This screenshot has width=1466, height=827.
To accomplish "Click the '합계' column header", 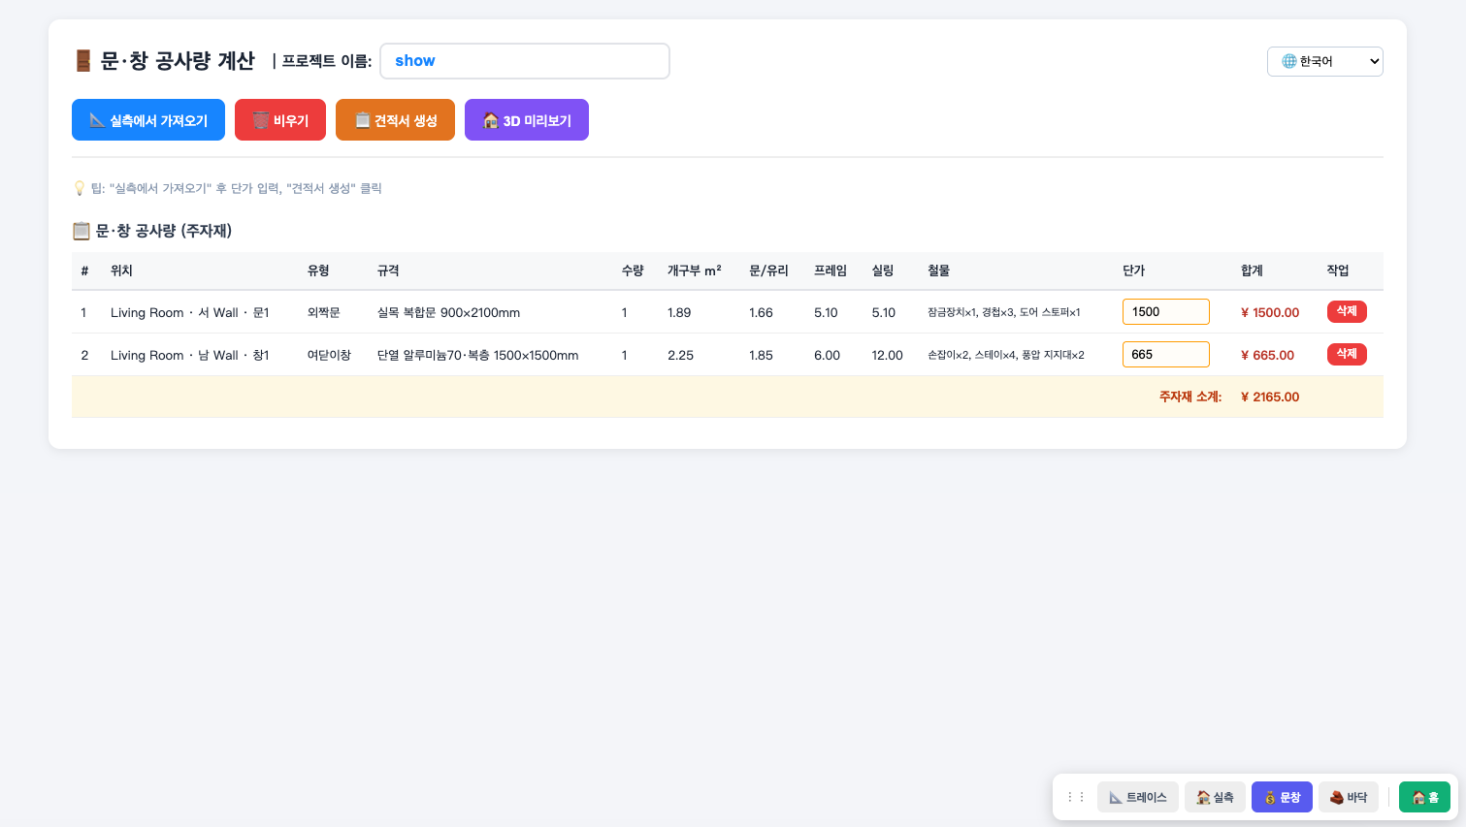I will [1253, 270].
